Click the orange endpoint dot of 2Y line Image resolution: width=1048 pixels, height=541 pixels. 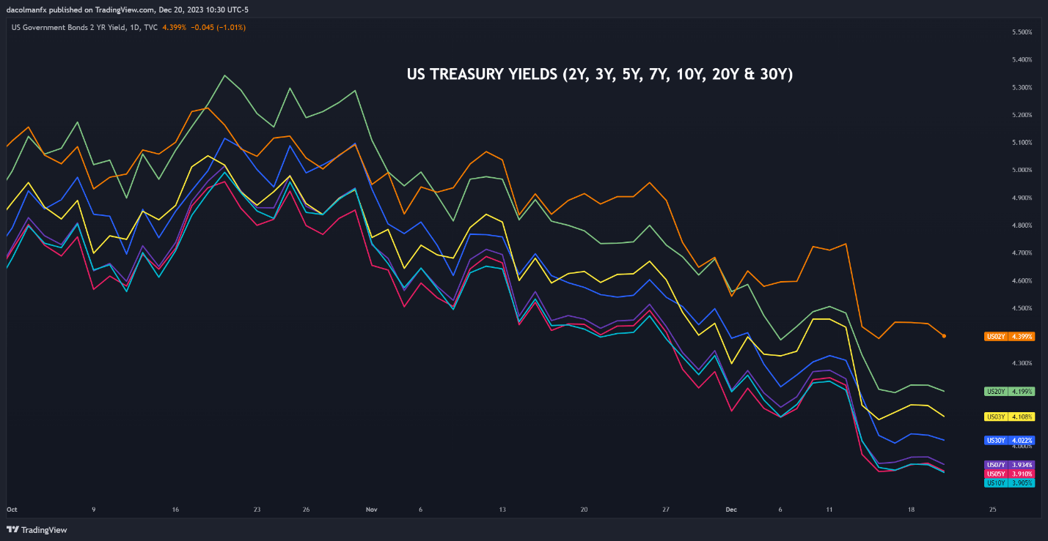(x=944, y=336)
